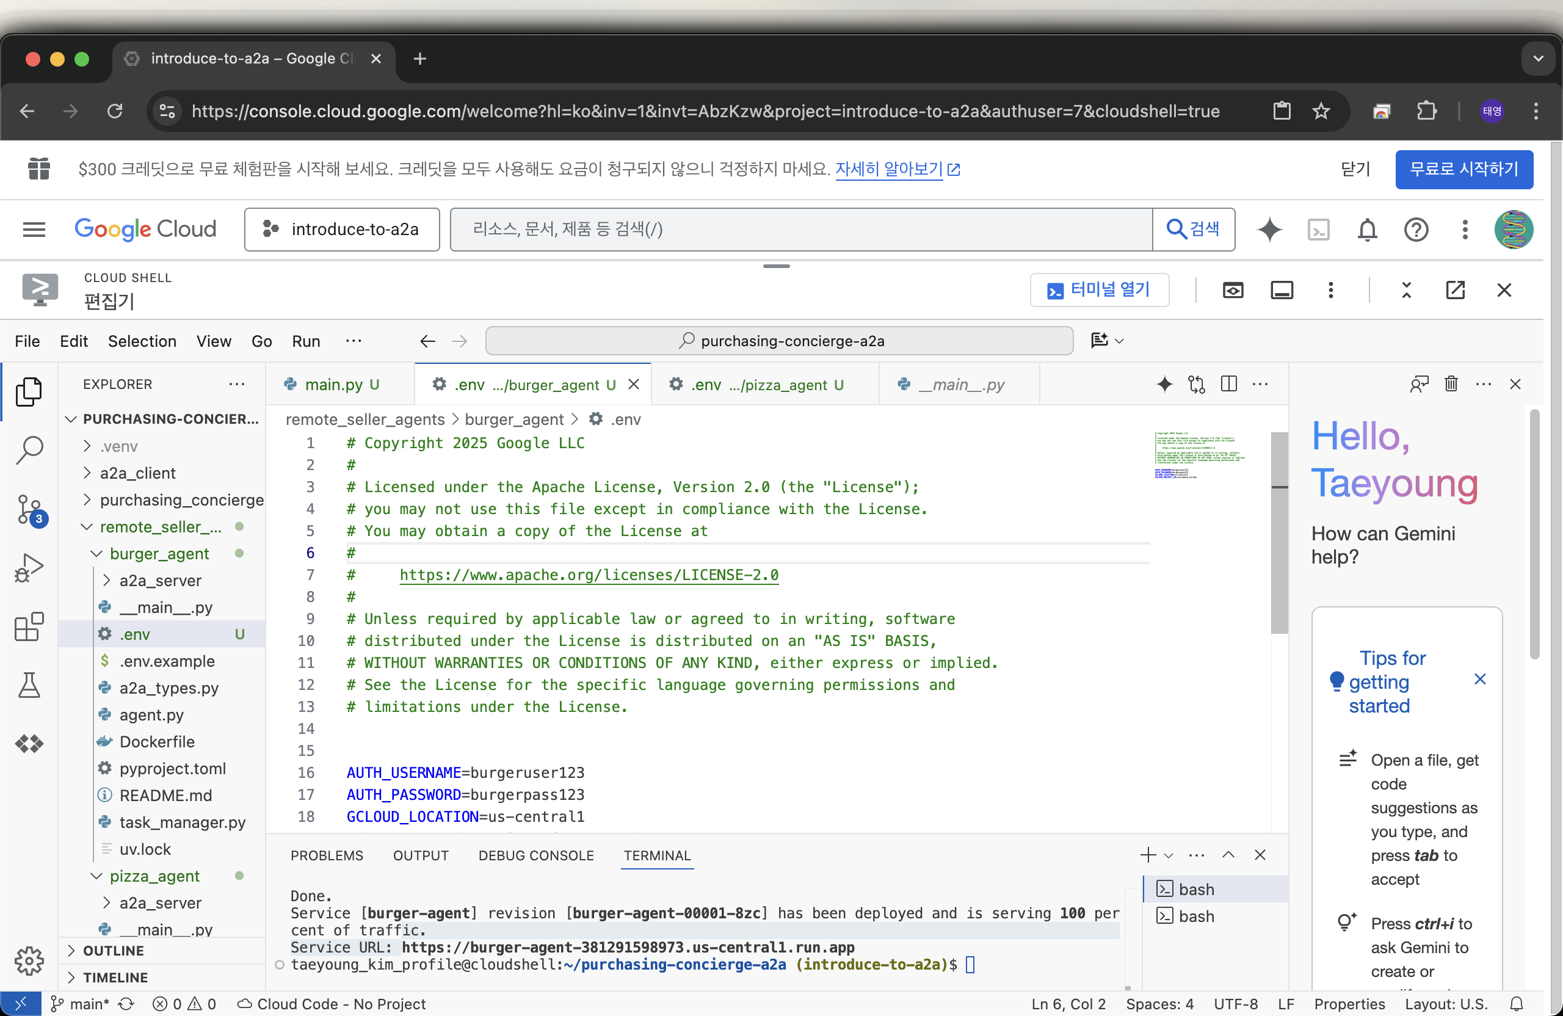1563x1016 pixels.
Task: Open the Selection menu
Action: (142, 341)
